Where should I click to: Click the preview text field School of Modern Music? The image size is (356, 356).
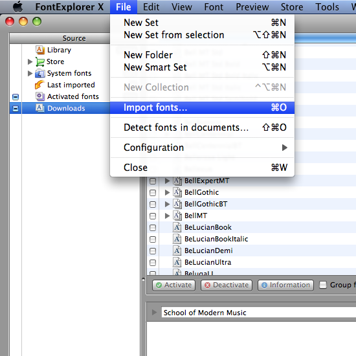259,313
